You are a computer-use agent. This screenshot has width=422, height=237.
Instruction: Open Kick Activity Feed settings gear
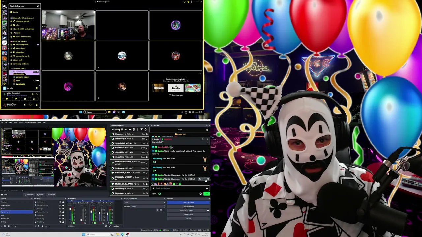[145, 130]
